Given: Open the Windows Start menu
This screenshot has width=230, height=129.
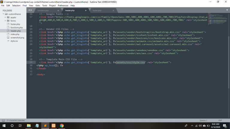Looking at the screenshot, I should (4, 126).
